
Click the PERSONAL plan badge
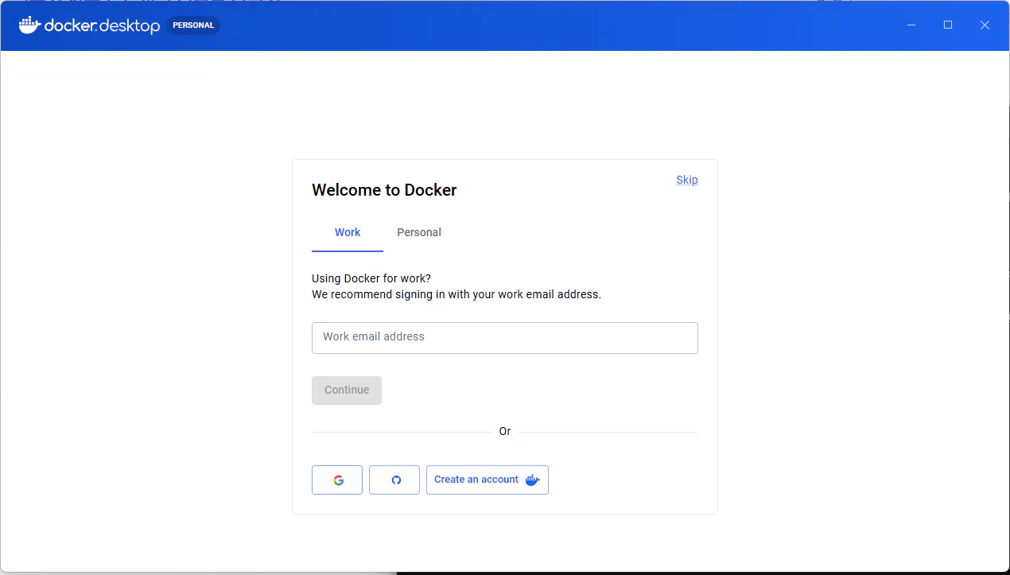point(193,25)
